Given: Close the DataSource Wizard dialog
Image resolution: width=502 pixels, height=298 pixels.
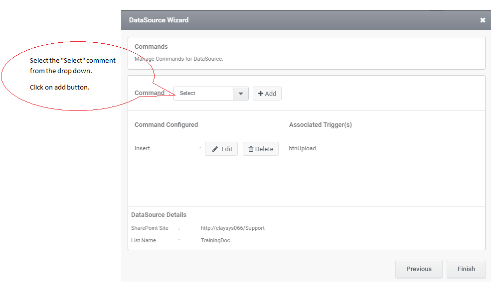Looking at the screenshot, I should tap(483, 20).
